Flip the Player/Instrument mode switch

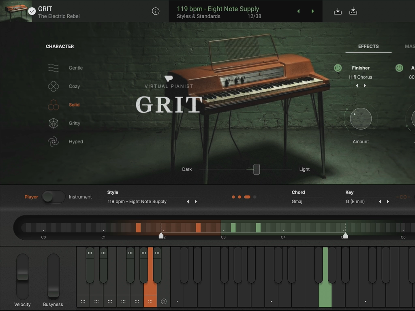[x=54, y=197]
